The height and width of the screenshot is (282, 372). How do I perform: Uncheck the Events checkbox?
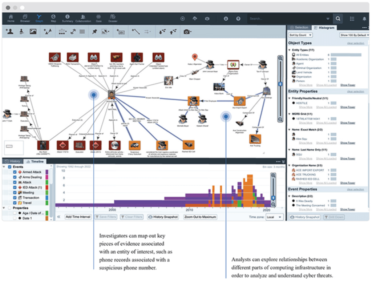tap(10, 167)
